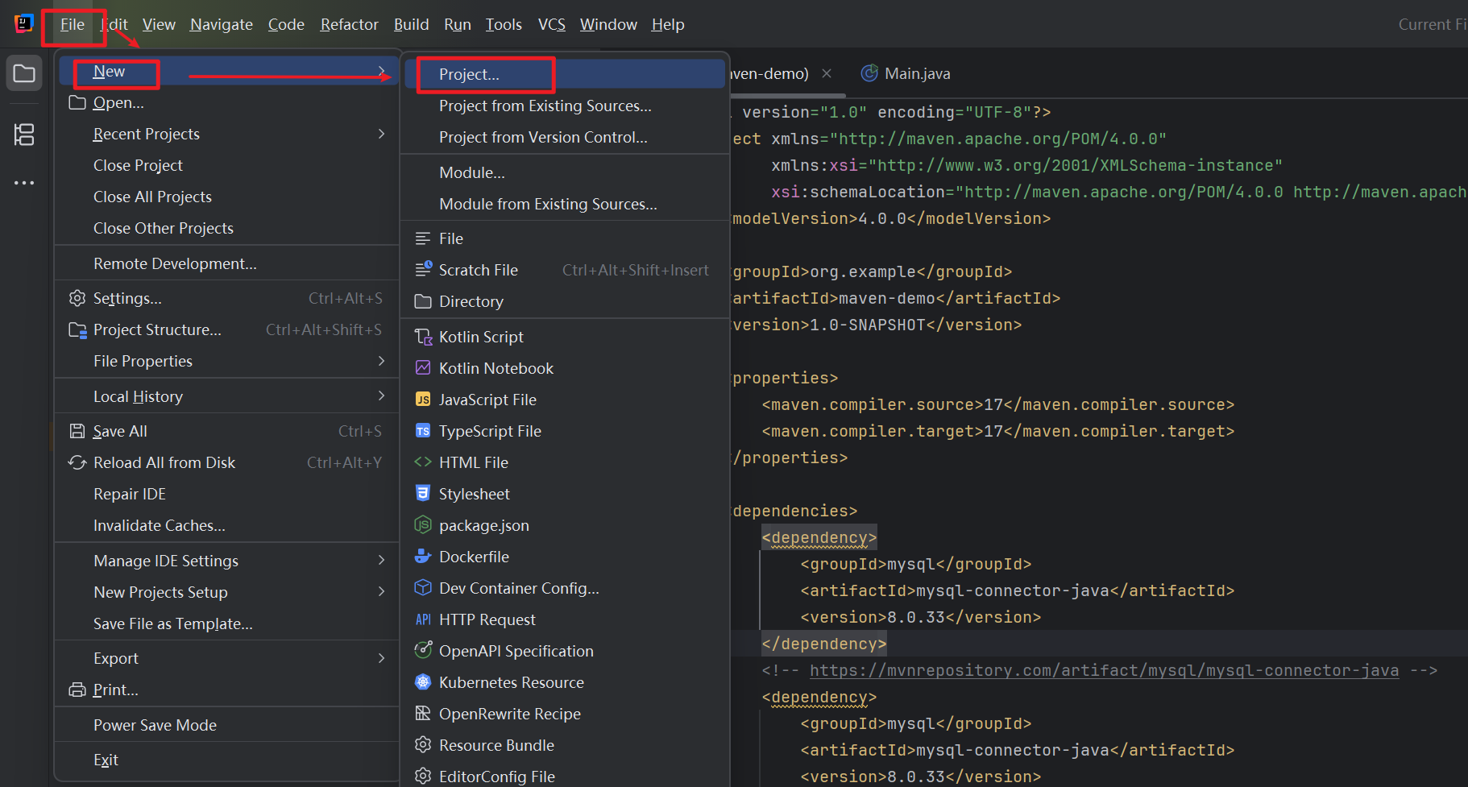This screenshot has width=1468, height=787.
Task: Select Repair IDE entry
Action: (x=226, y=494)
